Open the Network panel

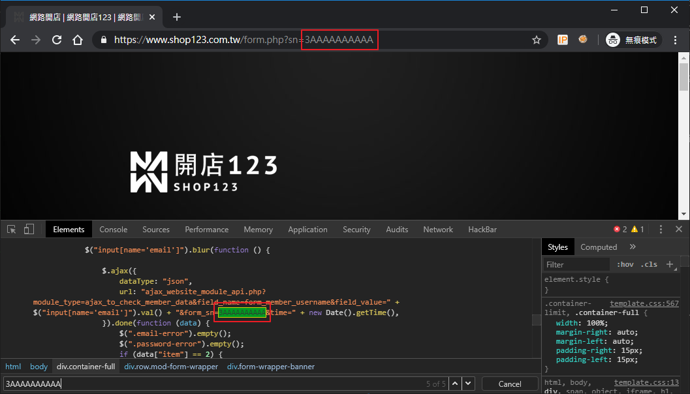click(x=438, y=230)
